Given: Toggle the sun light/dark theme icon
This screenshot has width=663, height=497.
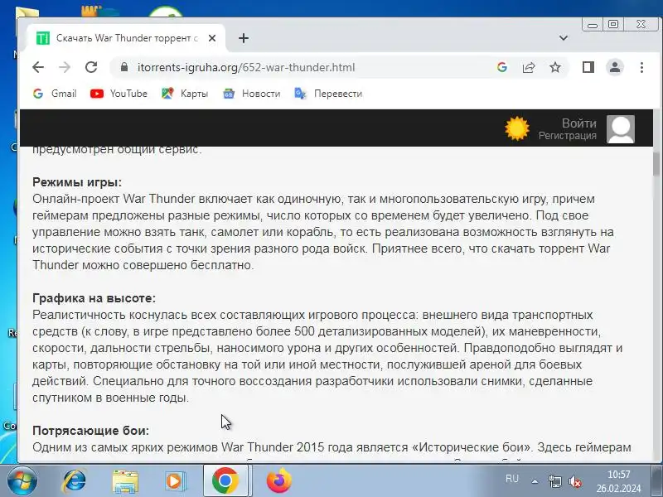Looking at the screenshot, I should pyautogui.click(x=516, y=128).
